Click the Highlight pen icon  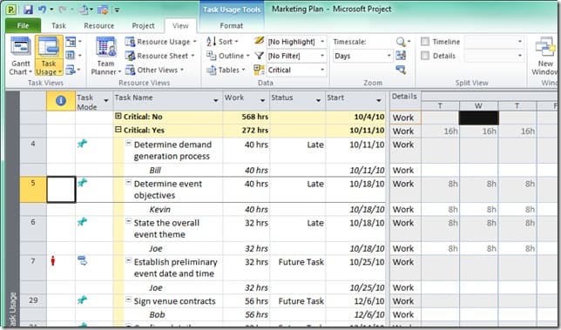[x=259, y=41]
